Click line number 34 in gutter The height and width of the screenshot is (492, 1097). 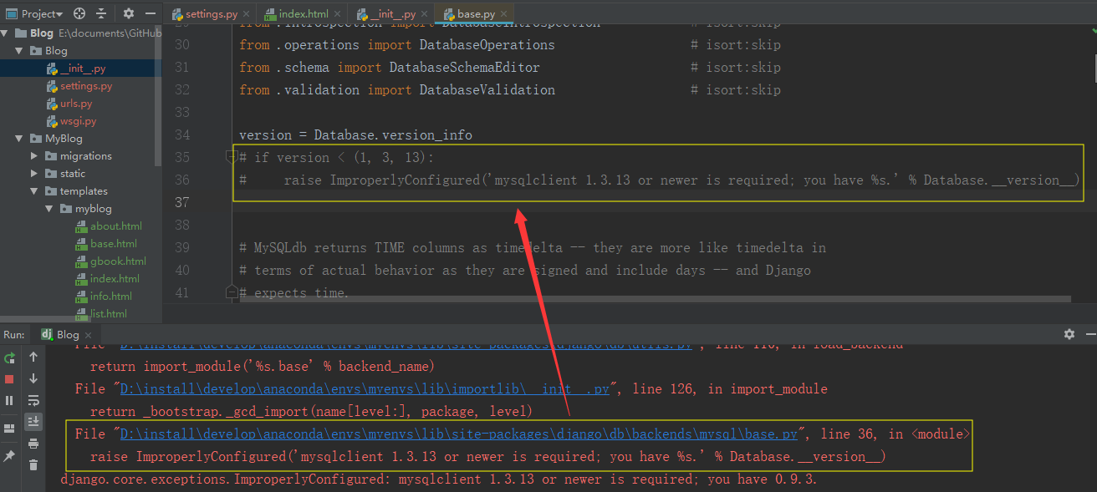pyautogui.click(x=182, y=134)
